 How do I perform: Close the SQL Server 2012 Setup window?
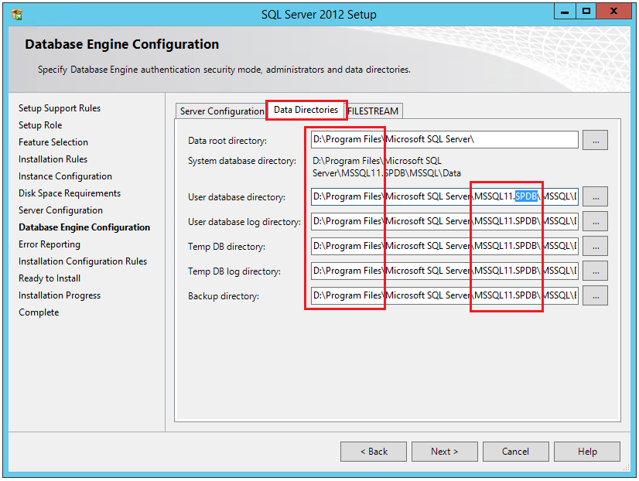coord(613,12)
